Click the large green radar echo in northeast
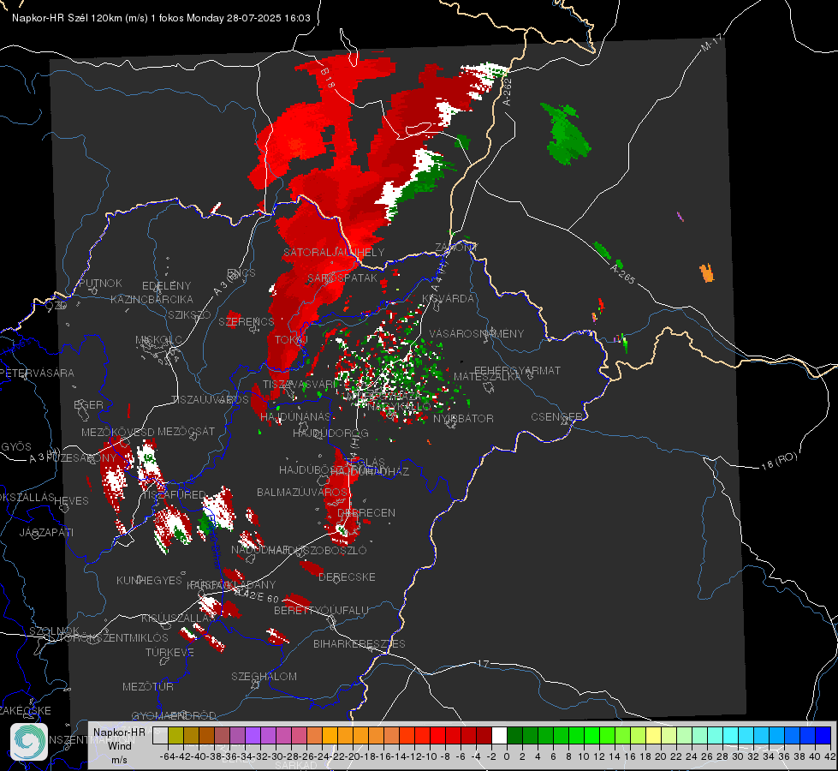 tap(567, 134)
